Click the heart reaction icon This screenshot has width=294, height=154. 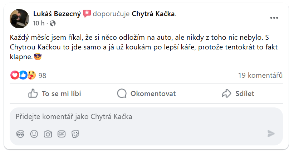coord(15,75)
